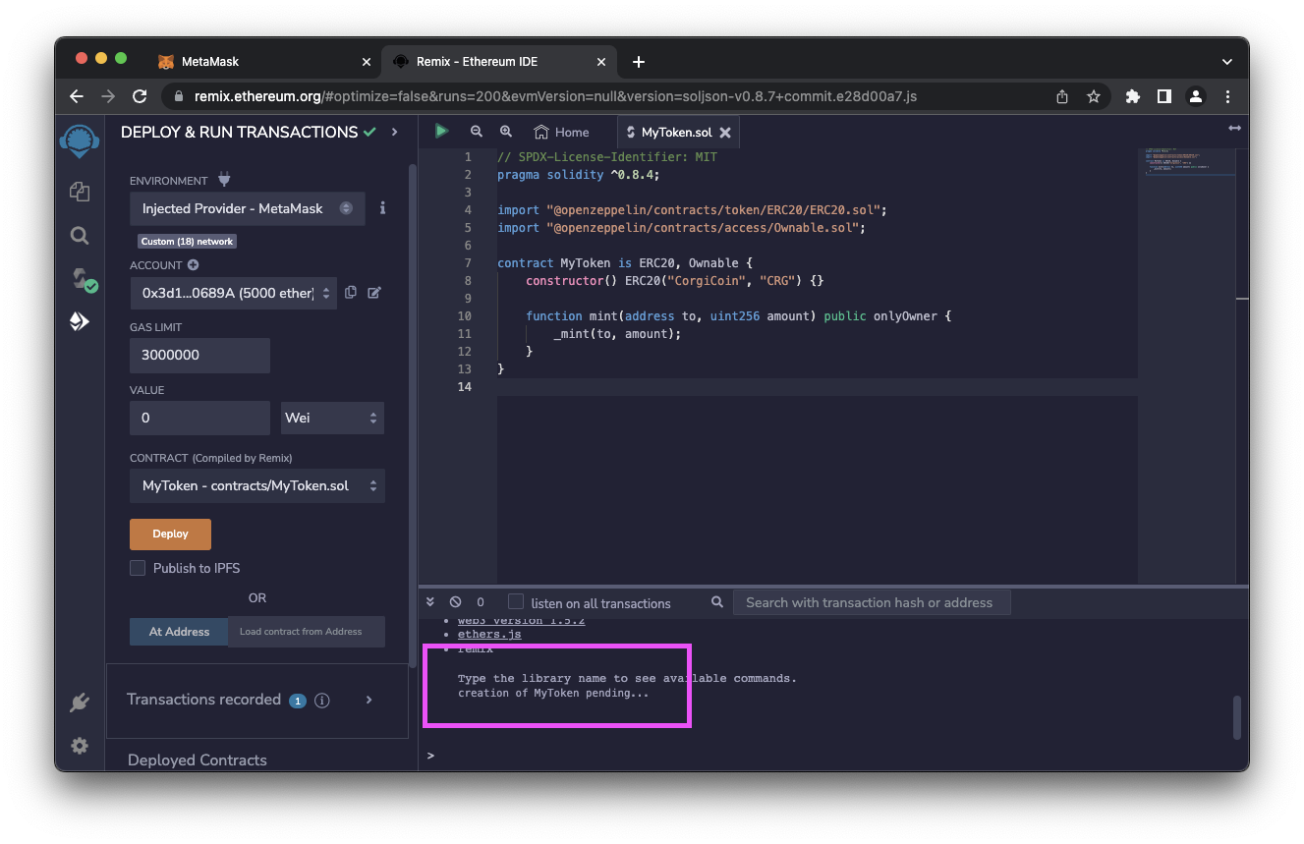This screenshot has width=1304, height=844.
Task: Click terminal command prompt line
Action: (x=833, y=755)
